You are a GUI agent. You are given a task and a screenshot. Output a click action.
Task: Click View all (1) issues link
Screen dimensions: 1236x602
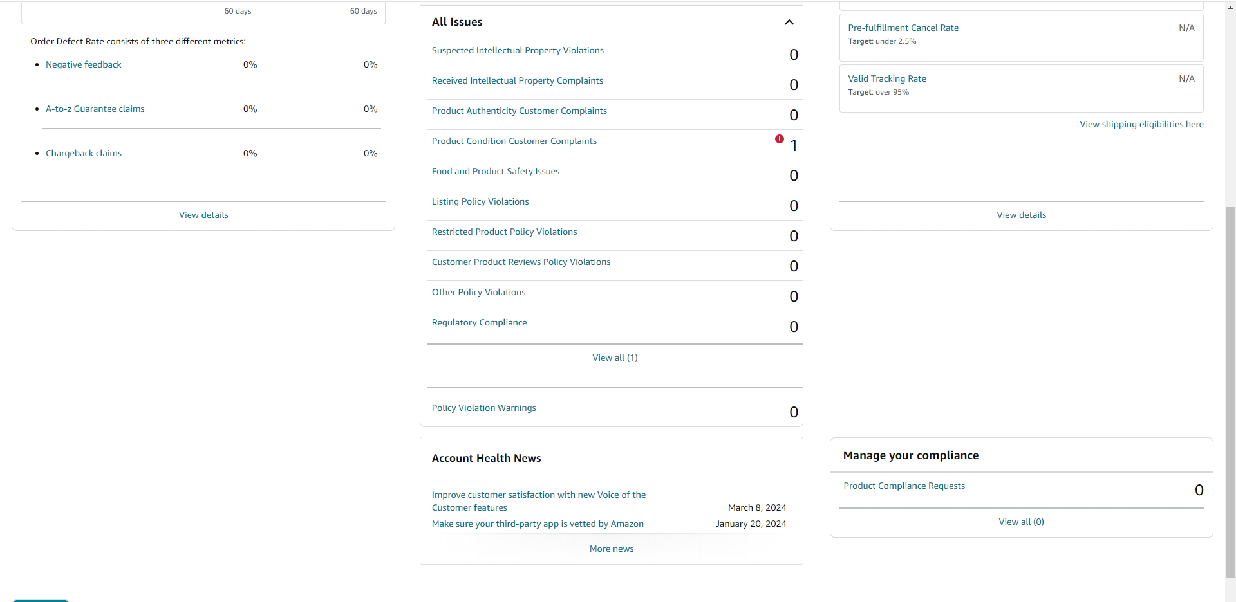(x=615, y=358)
